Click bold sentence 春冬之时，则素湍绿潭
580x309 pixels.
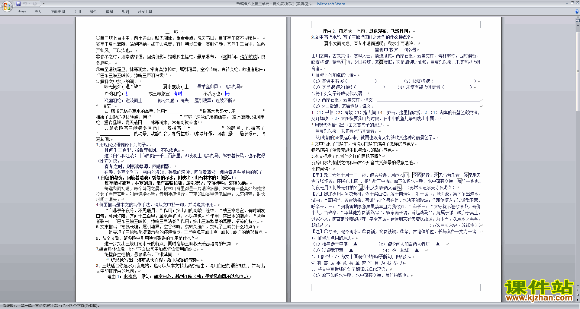click(138, 166)
